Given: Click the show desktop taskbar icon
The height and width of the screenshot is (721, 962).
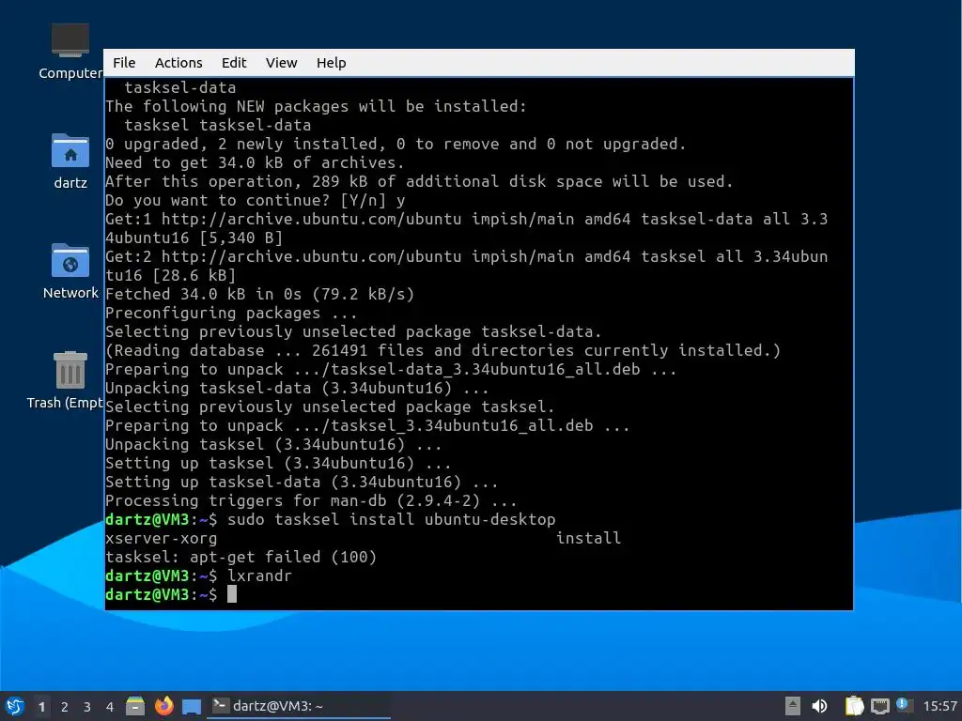Looking at the screenshot, I should (192, 707).
